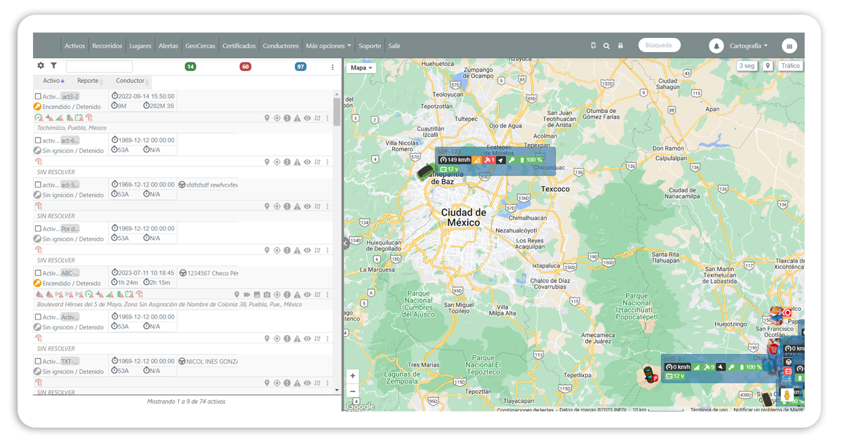This screenshot has width=842, height=448.
Task: Open the GeoCercas section
Action: 201,45
